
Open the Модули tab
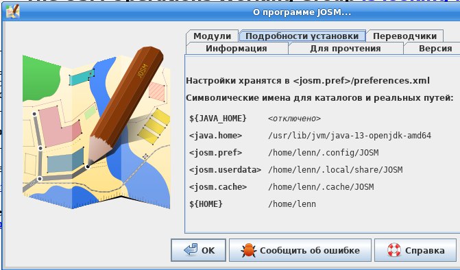(212, 36)
